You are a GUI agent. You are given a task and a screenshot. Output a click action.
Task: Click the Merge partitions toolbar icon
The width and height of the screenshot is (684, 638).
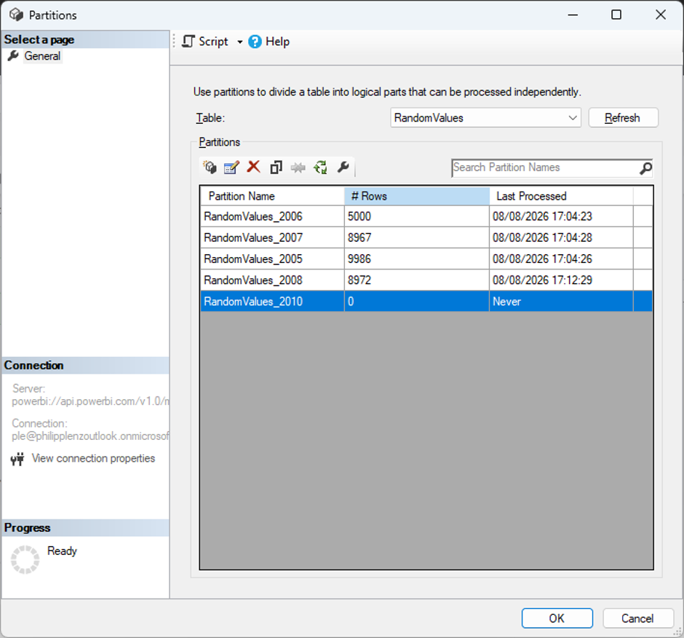tap(298, 168)
